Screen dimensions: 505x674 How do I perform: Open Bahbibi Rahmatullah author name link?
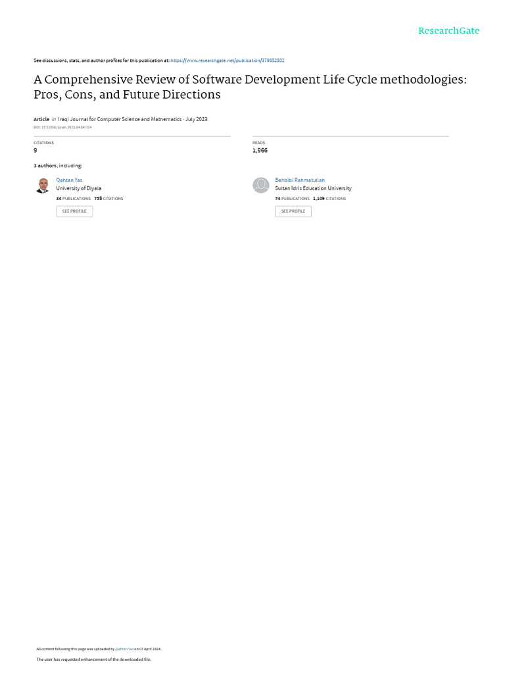click(x=300, y=180)
